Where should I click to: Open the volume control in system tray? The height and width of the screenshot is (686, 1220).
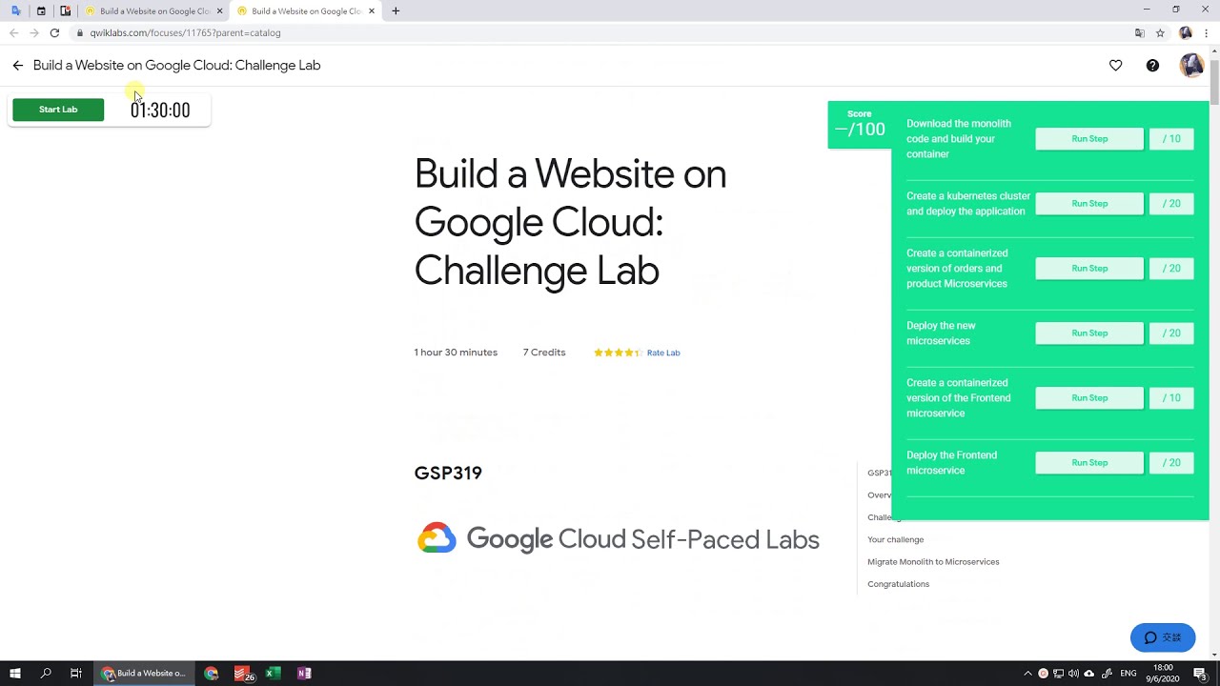[x=1074, y=674]
